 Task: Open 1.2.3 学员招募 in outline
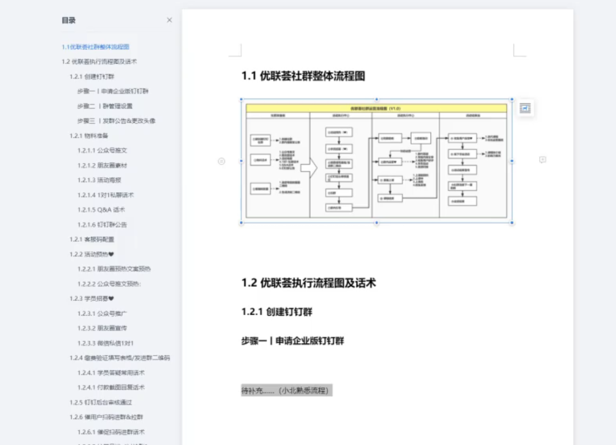(x=92, y=299)
